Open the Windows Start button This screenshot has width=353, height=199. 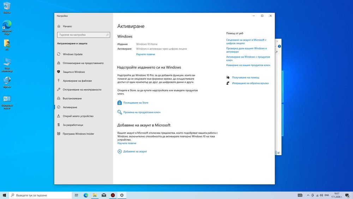(4, 195)
